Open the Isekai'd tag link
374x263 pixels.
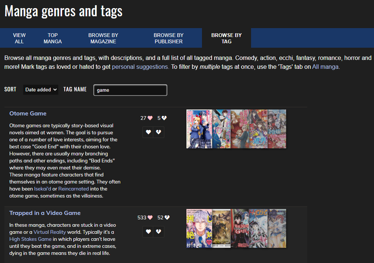pos(42,189)
